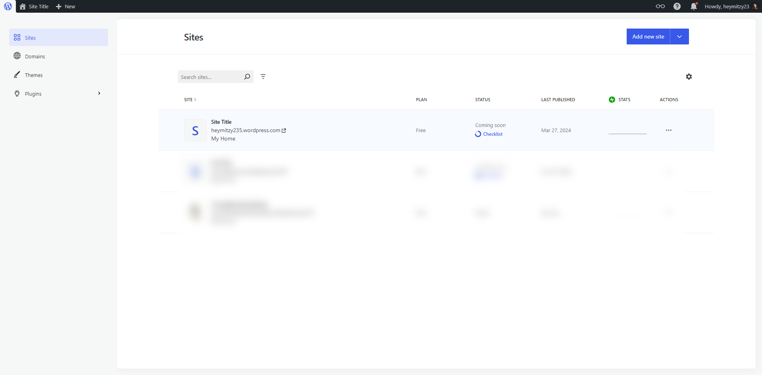Open Plugins in the sidebar
762x375 pixels.
[58, 93]
